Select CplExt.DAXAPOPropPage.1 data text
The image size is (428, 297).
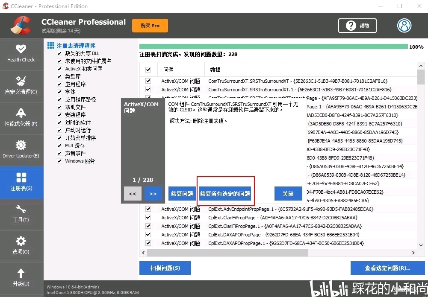coord(286,243)
